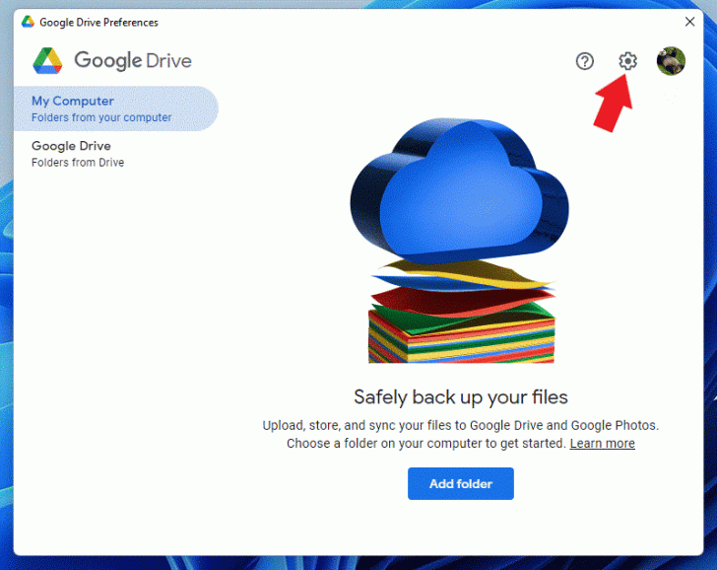
Task: Click the Google Drive logo in header
Action: pyautogui.click(x=112, y=61)
